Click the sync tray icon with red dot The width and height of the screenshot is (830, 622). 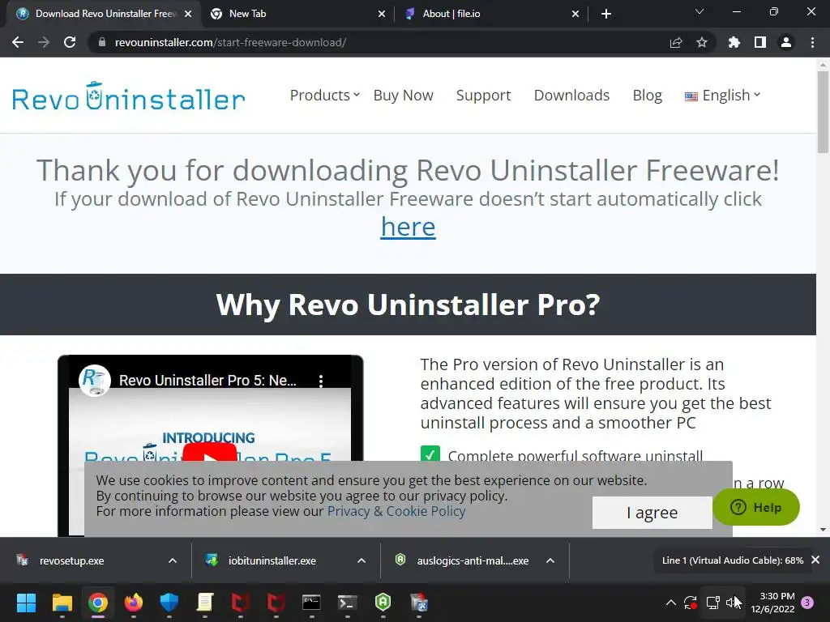click(691, 603)
